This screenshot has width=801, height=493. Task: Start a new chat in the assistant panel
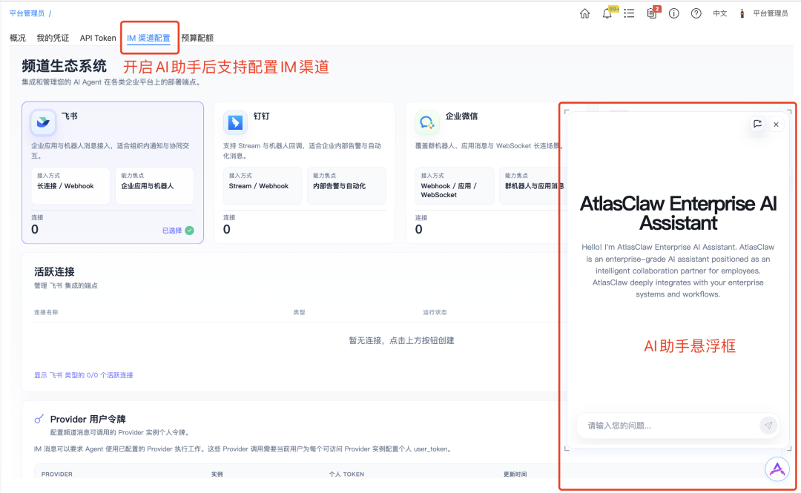tap(757, 124)
